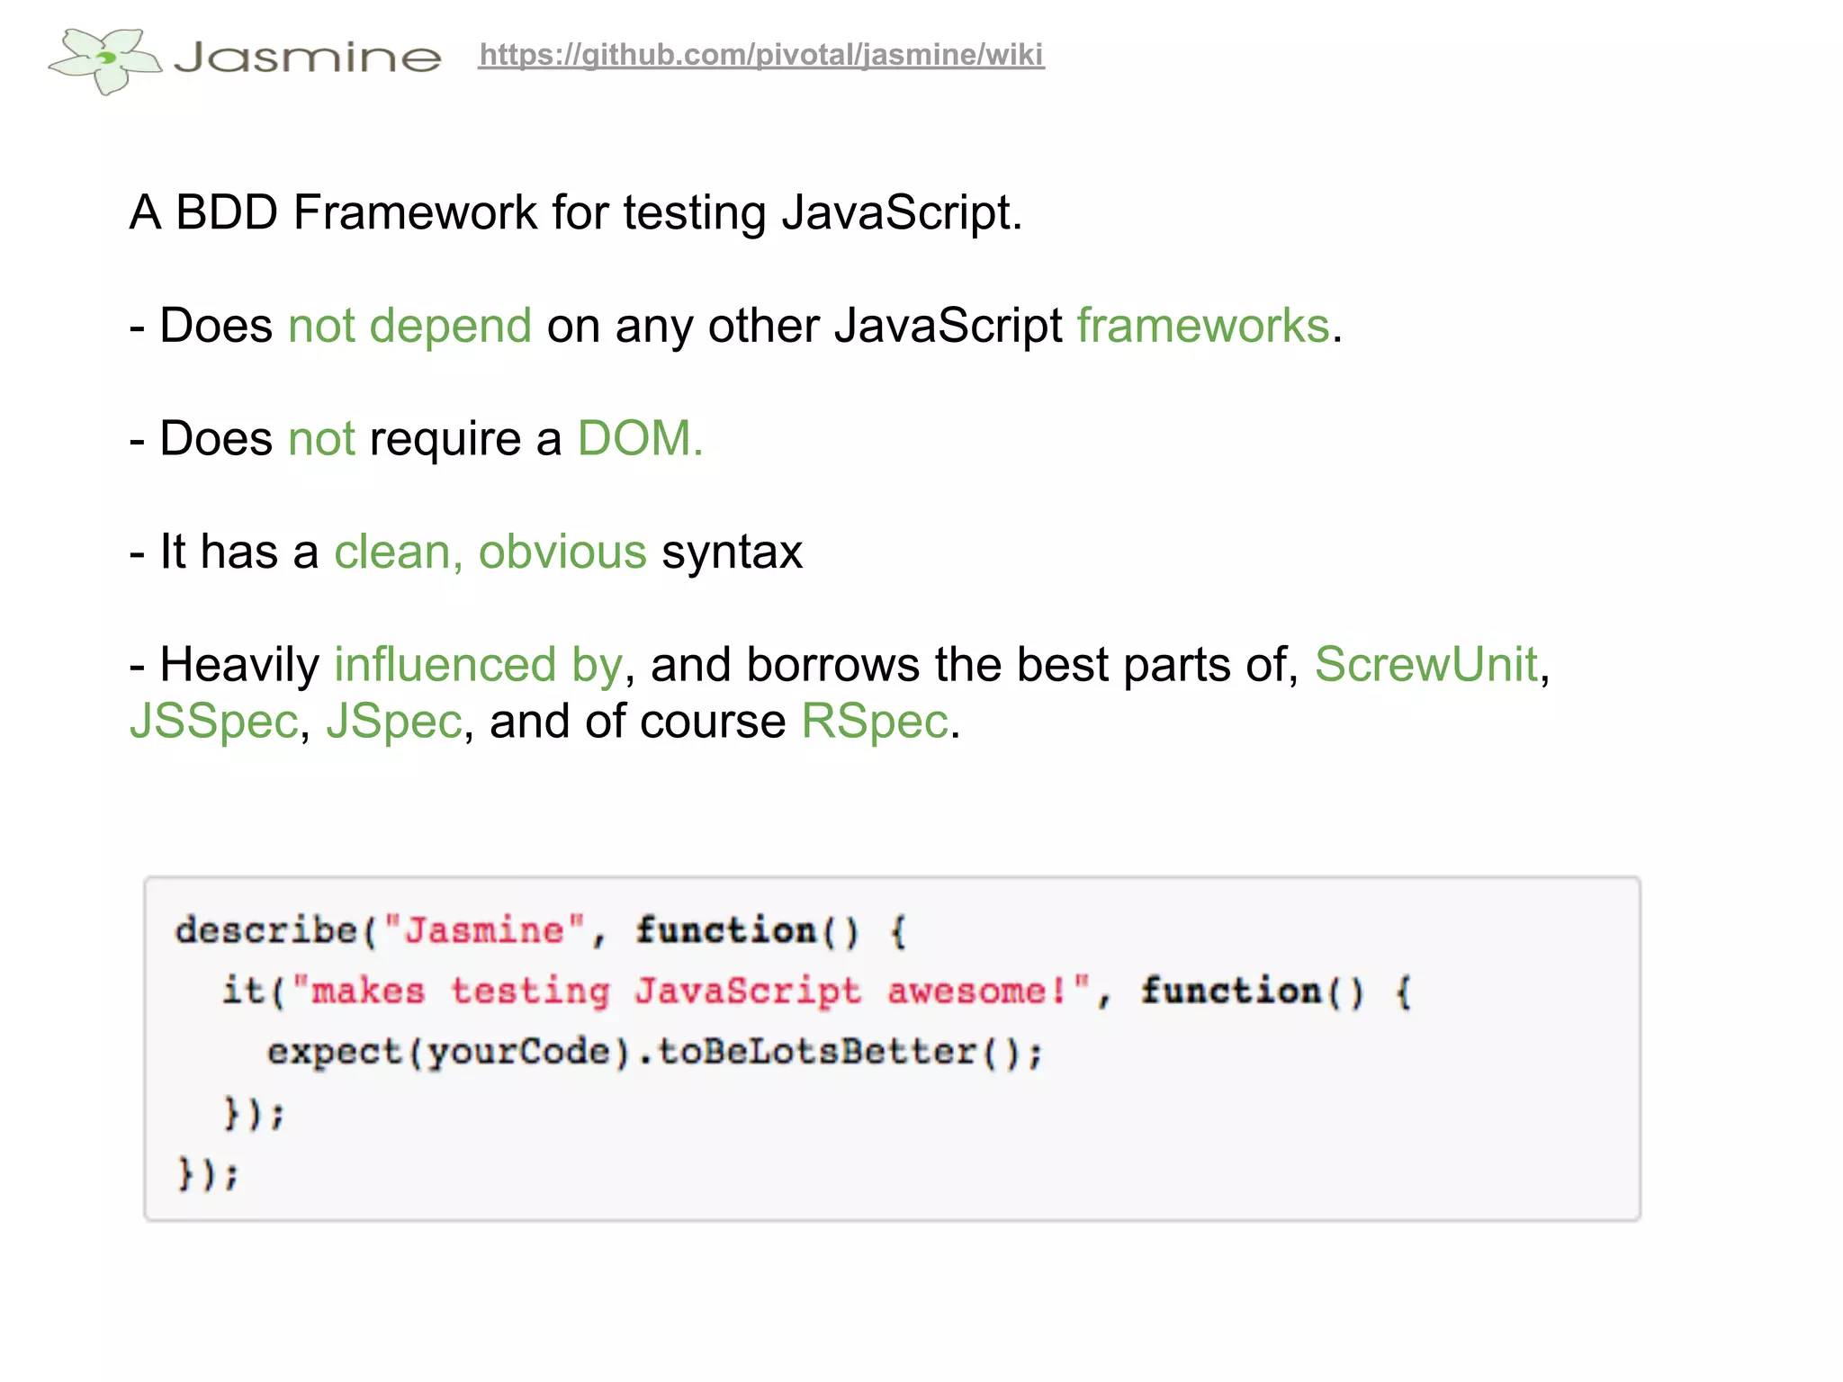Click the word 'syntax' in the third bullet
The height and width of the screenshot is (1382, 1843).
(x=732, y=552)
